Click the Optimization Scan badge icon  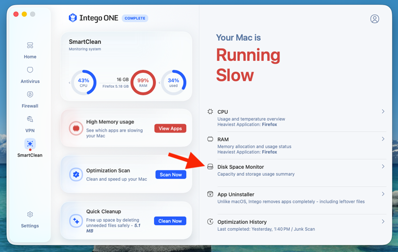click(x=76, y=174)
